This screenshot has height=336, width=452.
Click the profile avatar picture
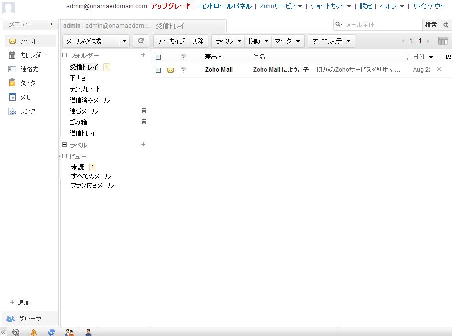(8, 8)
